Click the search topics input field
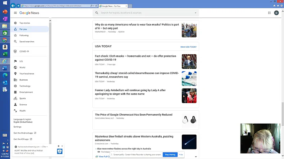 [x=146, y=13]
